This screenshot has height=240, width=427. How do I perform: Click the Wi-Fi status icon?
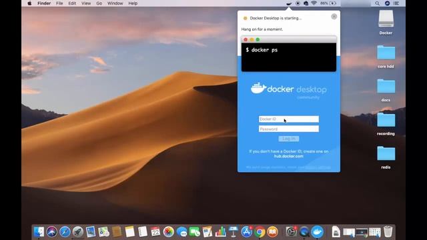[x=314, y=3]
